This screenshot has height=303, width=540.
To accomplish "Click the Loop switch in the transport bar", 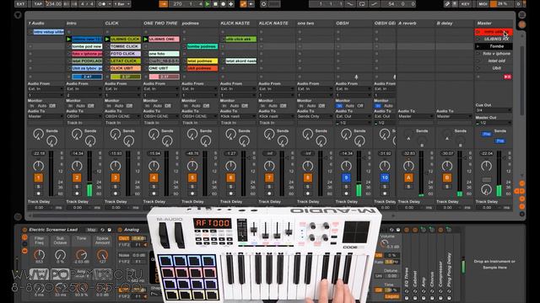I will [x=362, y=4].
